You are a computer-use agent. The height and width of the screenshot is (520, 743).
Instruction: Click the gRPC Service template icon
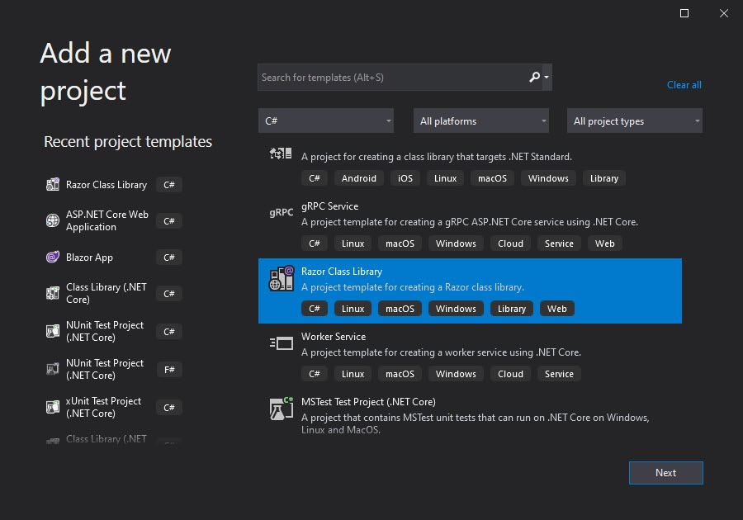pyautogui.click(x=282, y=213)
